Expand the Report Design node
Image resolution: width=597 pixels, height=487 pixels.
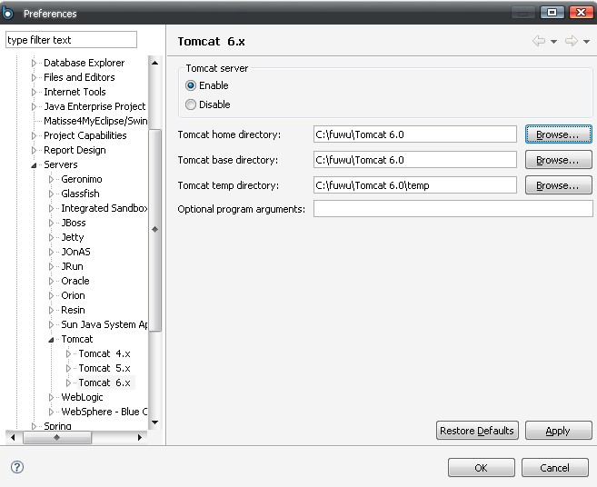click(x=34, y=150)
